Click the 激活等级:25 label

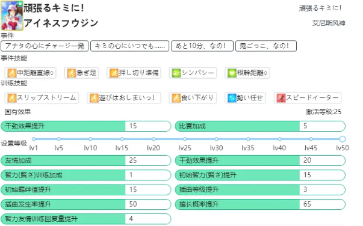tap(324, 112)
